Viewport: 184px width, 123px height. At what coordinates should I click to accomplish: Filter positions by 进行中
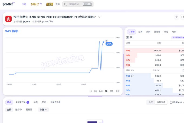coord(19,110)
